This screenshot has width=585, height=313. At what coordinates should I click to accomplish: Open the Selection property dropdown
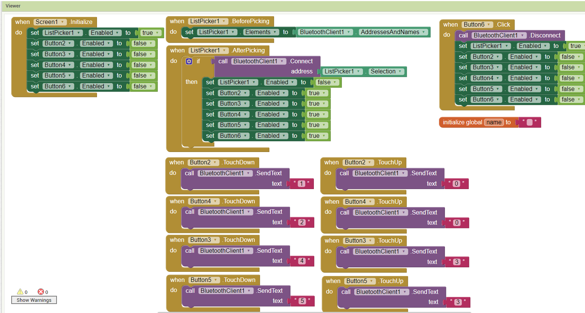point(386,71)
